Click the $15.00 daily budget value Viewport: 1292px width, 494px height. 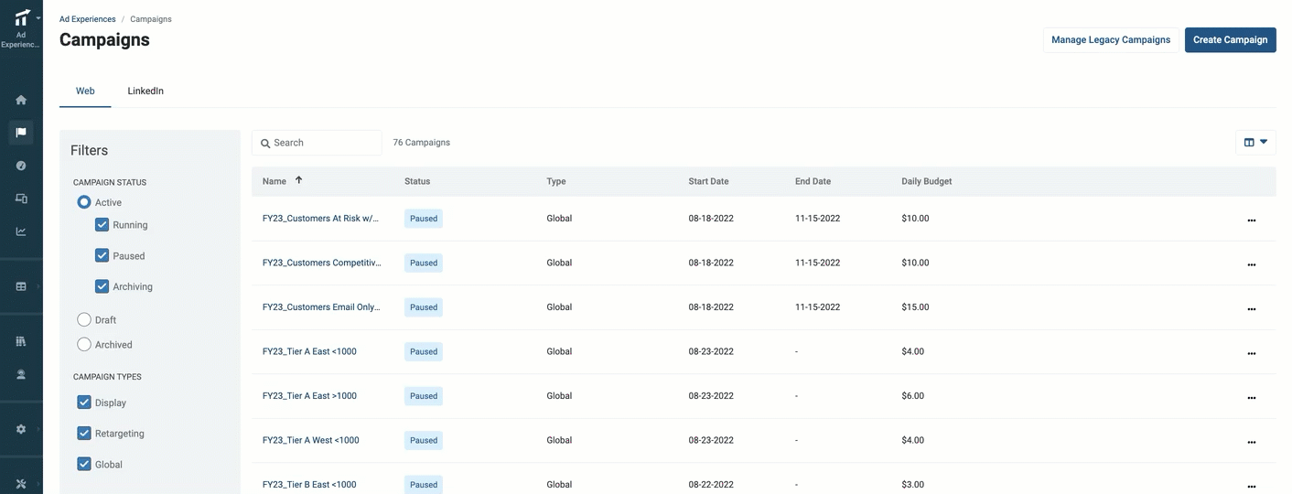(x=915, y=307)
